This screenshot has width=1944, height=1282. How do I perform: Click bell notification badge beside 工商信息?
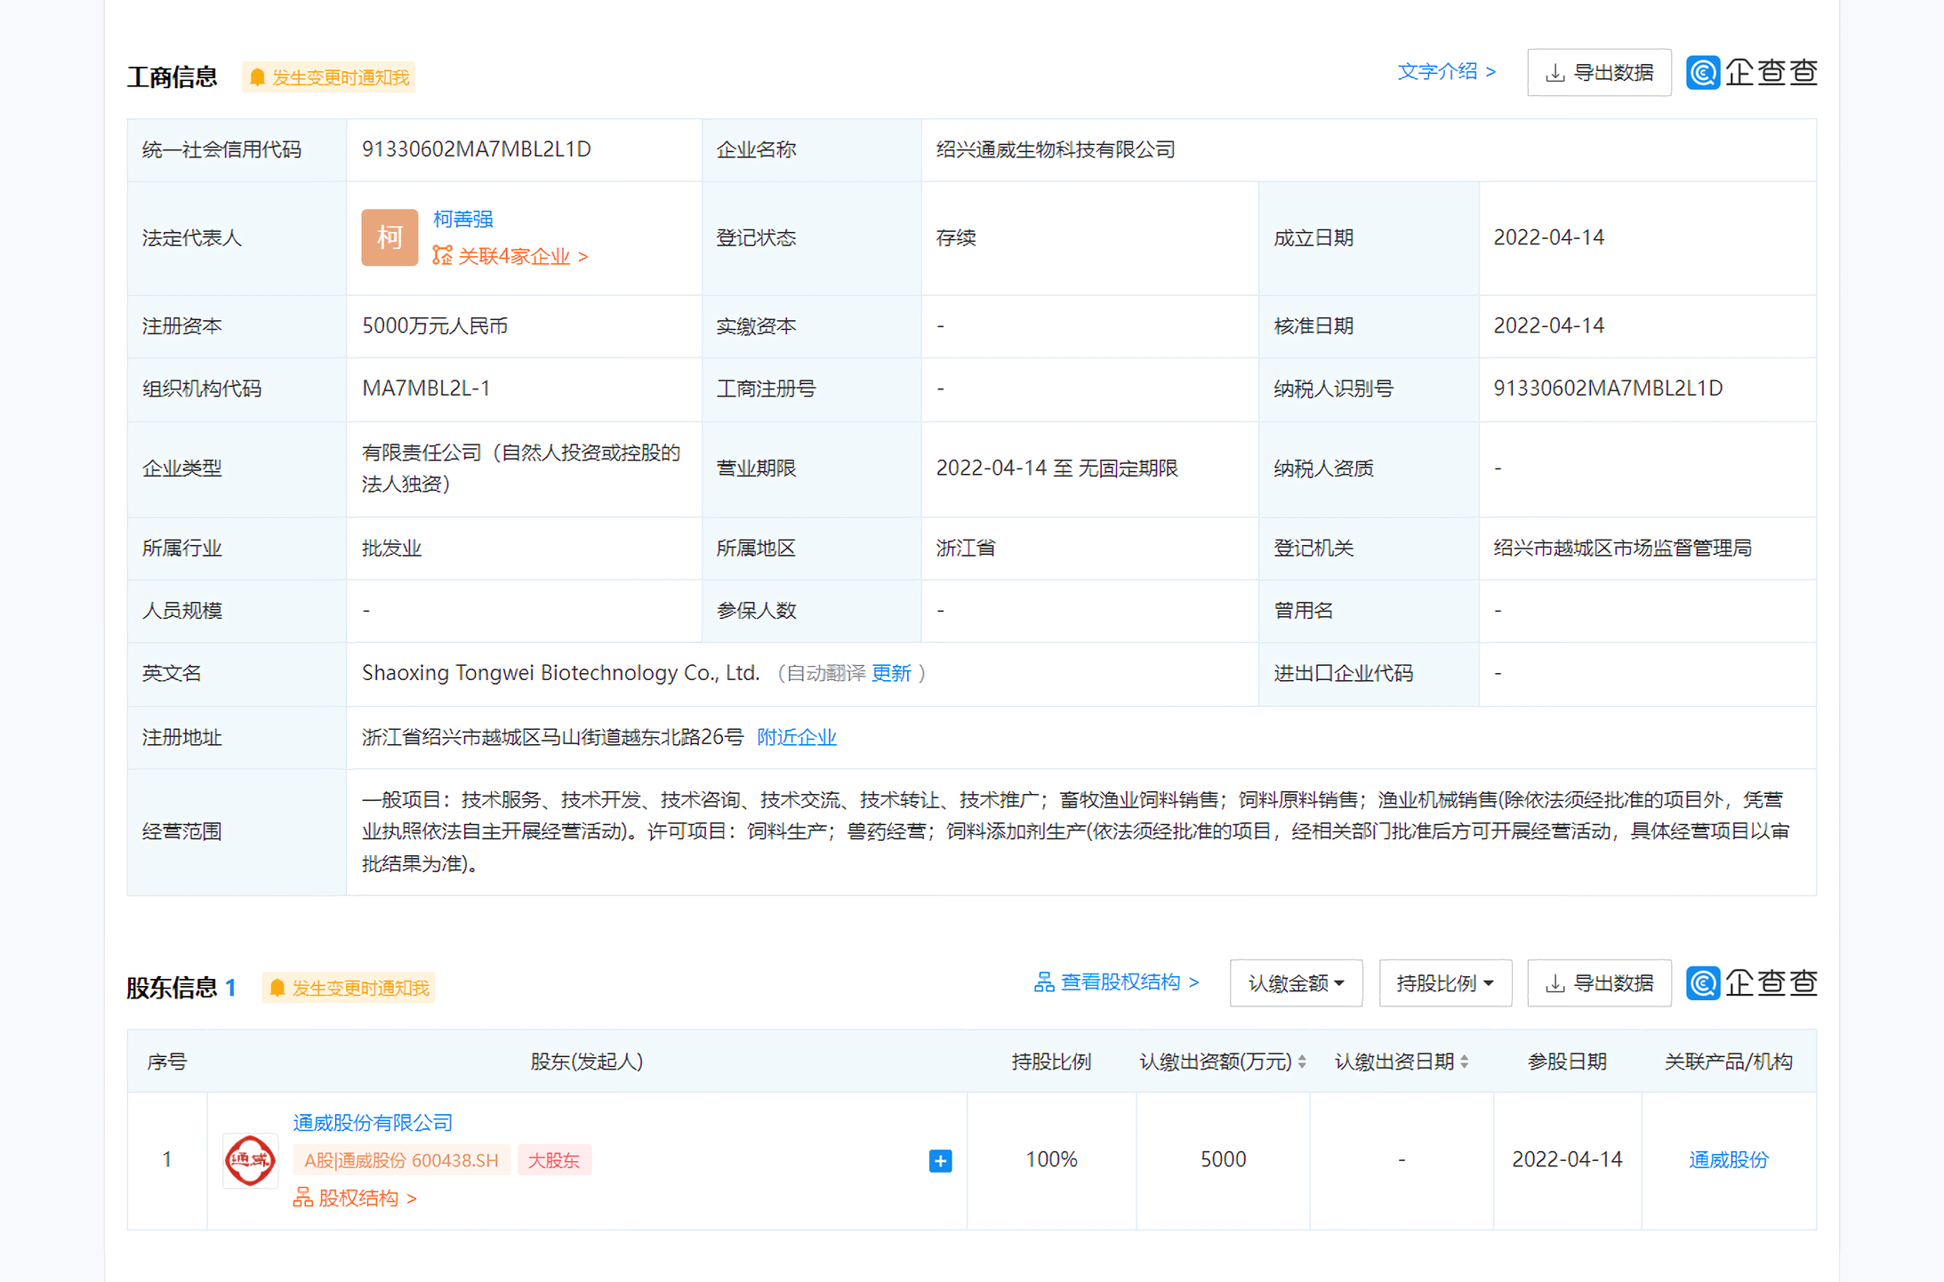329,77
